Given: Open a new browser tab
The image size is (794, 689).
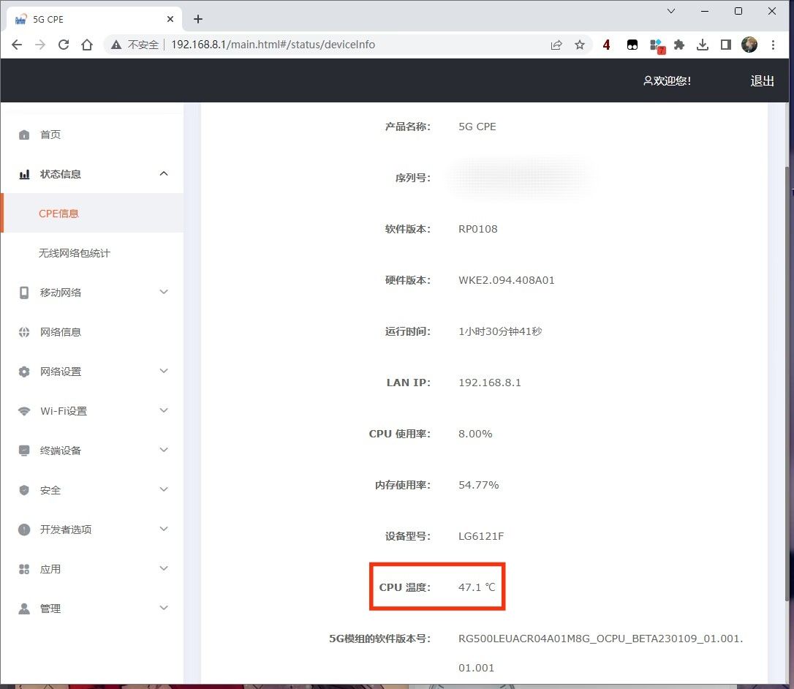Looking at the screenshot, I should (x=198, y=19).
